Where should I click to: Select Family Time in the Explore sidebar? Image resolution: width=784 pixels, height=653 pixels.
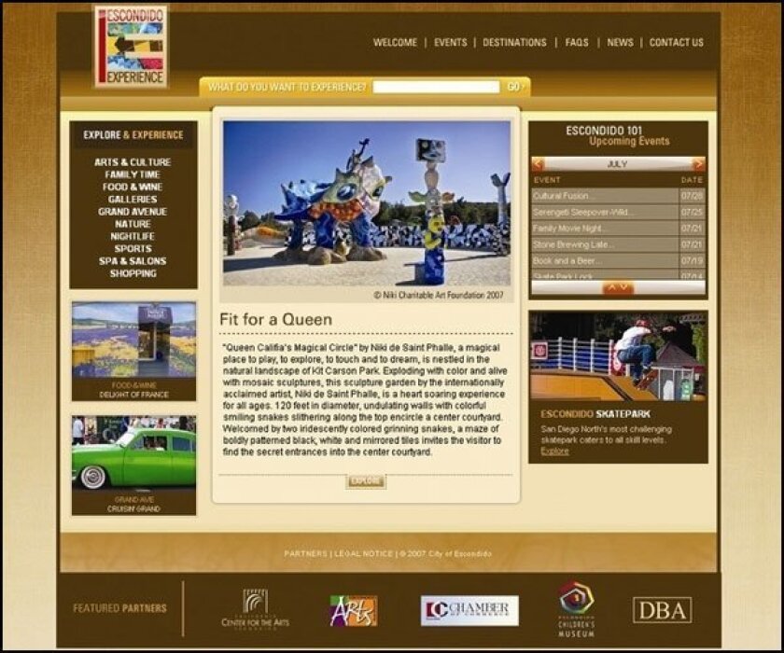(x=133, y=174)
